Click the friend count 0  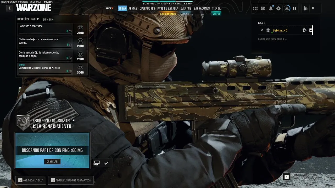313,9
